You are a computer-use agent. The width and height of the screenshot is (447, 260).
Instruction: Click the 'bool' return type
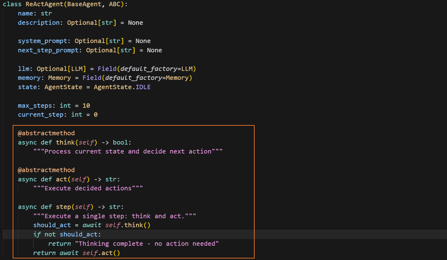pos(120,142)
